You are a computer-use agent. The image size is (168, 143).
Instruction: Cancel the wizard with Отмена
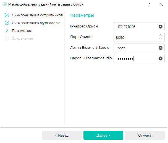point(145,135)
